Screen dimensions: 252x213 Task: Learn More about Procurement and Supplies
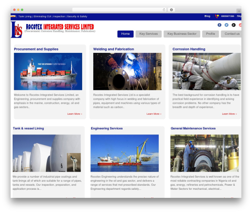(x=75, y=114)
